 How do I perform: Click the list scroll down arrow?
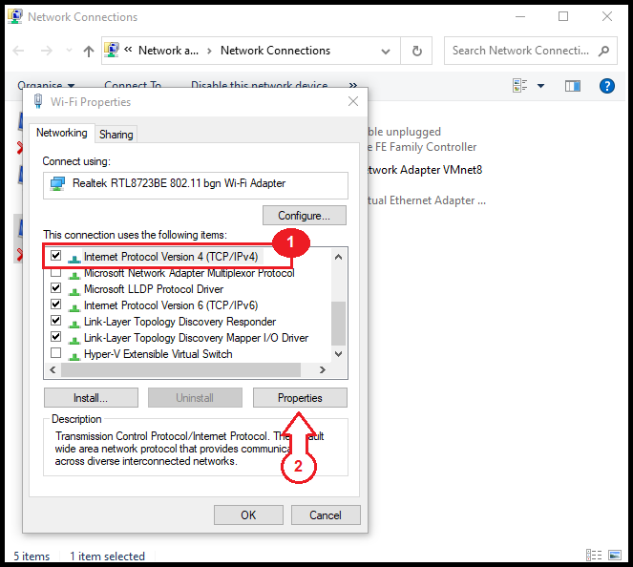click(338, 354)
